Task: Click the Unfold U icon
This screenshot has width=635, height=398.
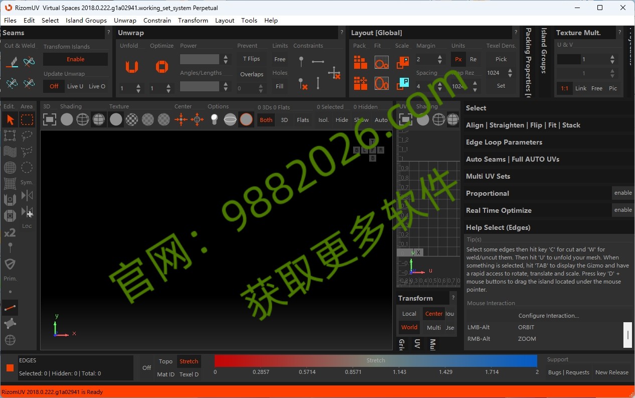Action: click(131, 66)
